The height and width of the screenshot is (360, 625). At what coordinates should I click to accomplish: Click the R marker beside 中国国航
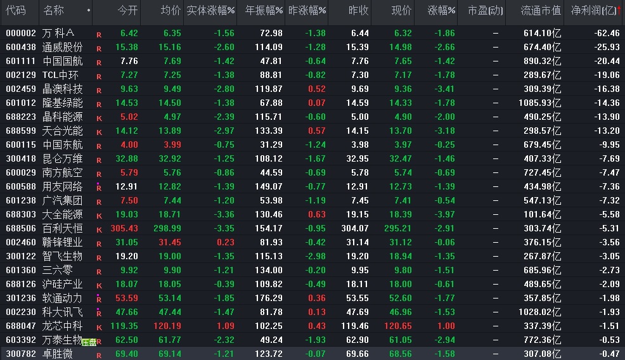pyautogui.click(x=99, y=63)
